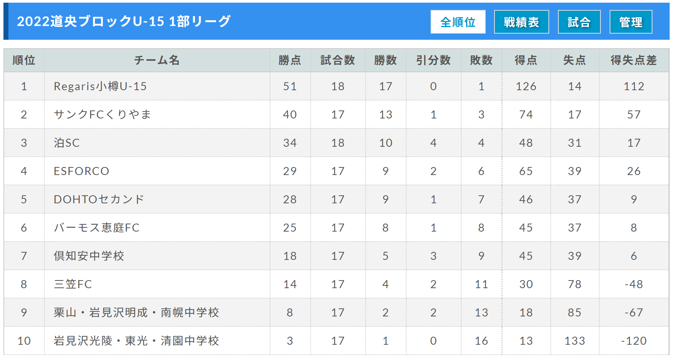Select 倶知安中学校 team row
This screenshot has height=360, width=675.
336,256
